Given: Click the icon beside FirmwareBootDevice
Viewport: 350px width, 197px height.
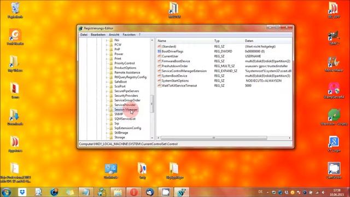Looking at the screenshot, I should (x=159, y=61).
